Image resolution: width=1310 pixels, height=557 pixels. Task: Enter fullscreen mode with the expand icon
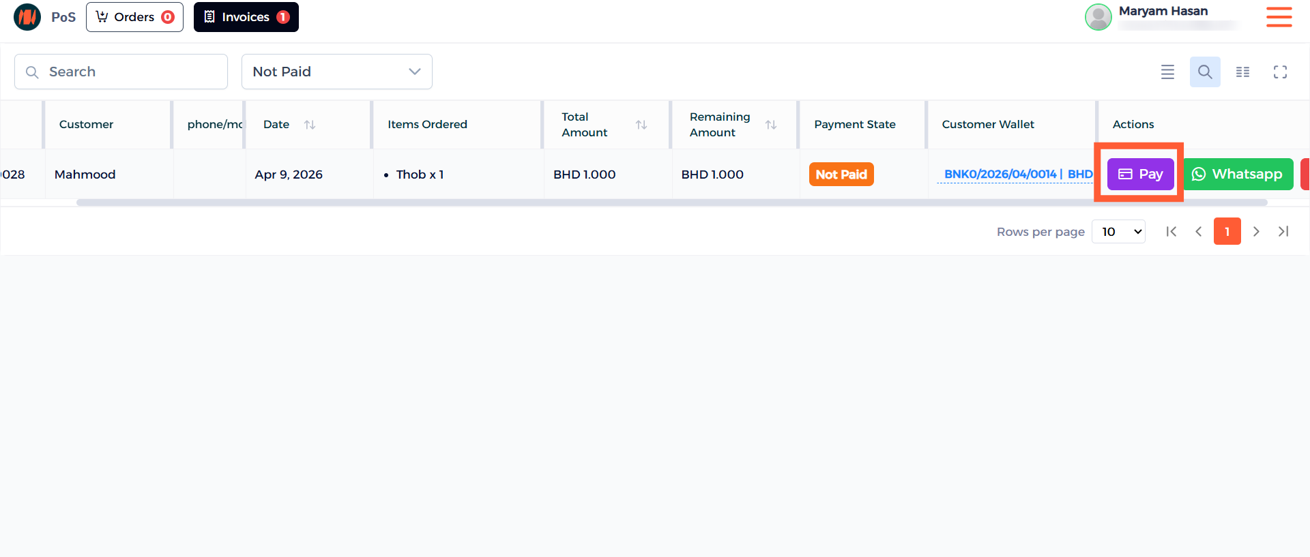click(x=1280, y=72)
